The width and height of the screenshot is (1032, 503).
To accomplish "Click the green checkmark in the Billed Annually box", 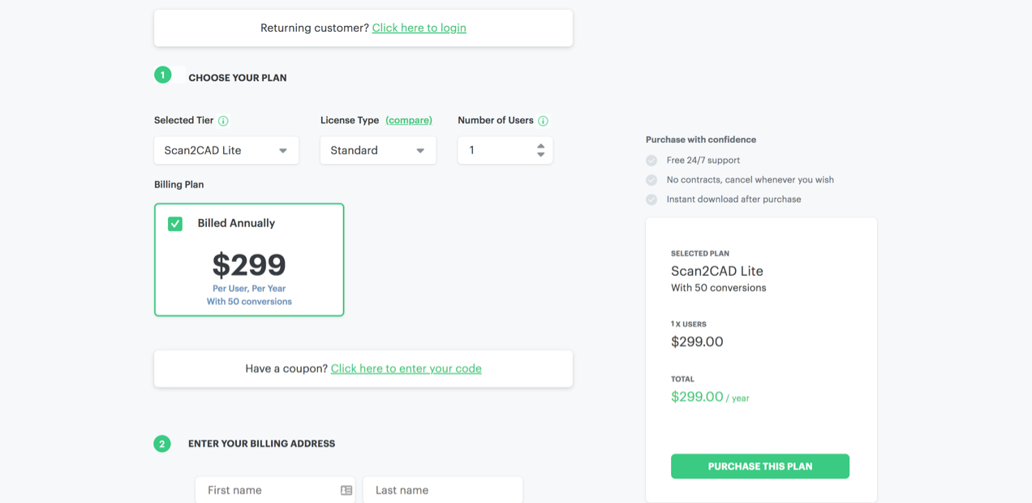I will [x=175, y=223].
